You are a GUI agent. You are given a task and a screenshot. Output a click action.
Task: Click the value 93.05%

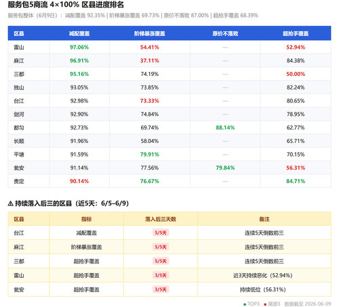[79, 87]
